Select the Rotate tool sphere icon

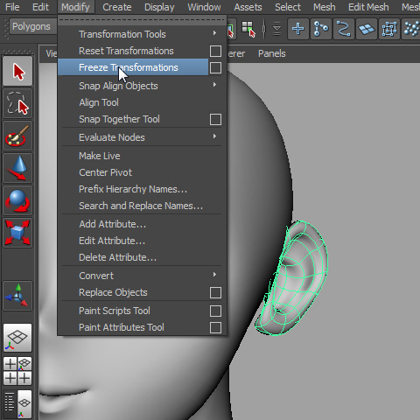(17, 200)
